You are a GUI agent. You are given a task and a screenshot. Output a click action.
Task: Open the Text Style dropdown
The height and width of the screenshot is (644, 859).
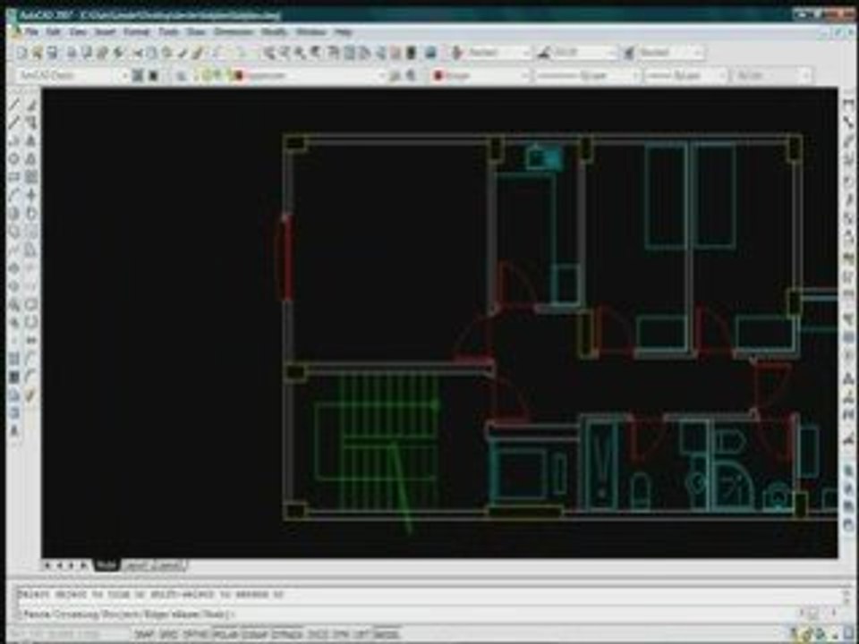[498, 53]
